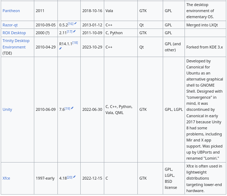Select the date 2018-10-16 in the Pantheon row
227x196 pixels.
click(x=92, y=11)
